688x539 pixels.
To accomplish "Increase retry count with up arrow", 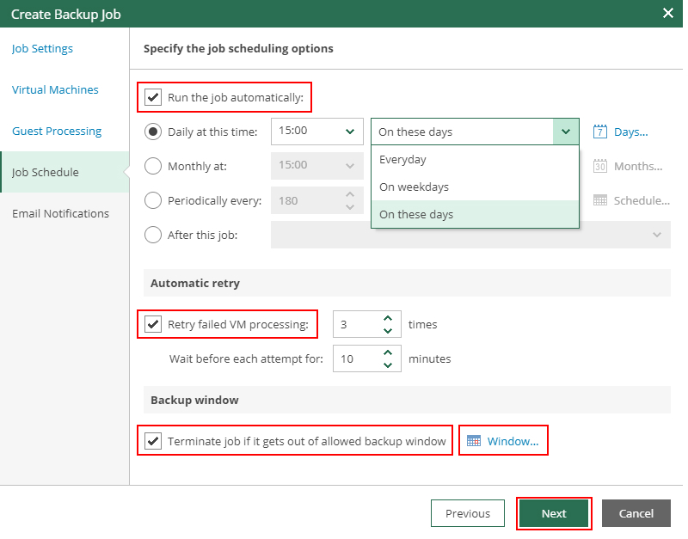I will coord(388,318).
